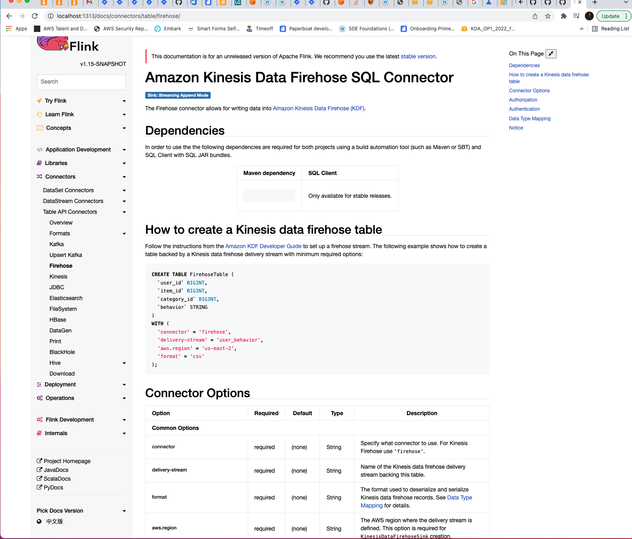632x539 pixels.
Task: Open the Download page in sidebar
Action: (62, 374)
